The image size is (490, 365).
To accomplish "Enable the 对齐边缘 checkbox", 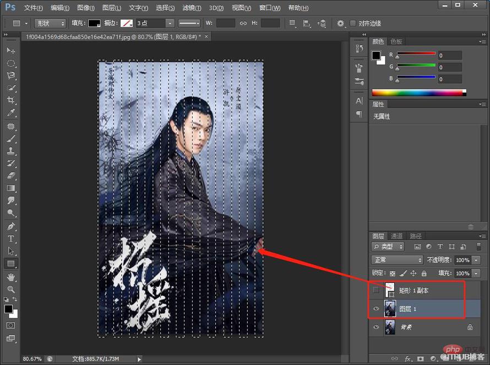I will 353,23.
